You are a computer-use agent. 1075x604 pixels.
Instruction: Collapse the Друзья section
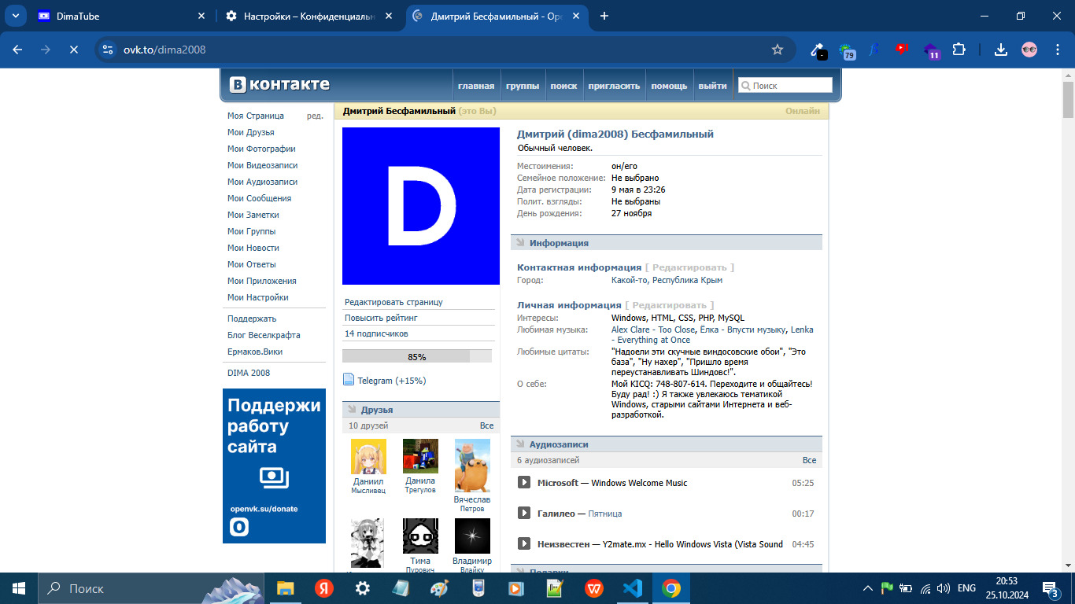352,410
